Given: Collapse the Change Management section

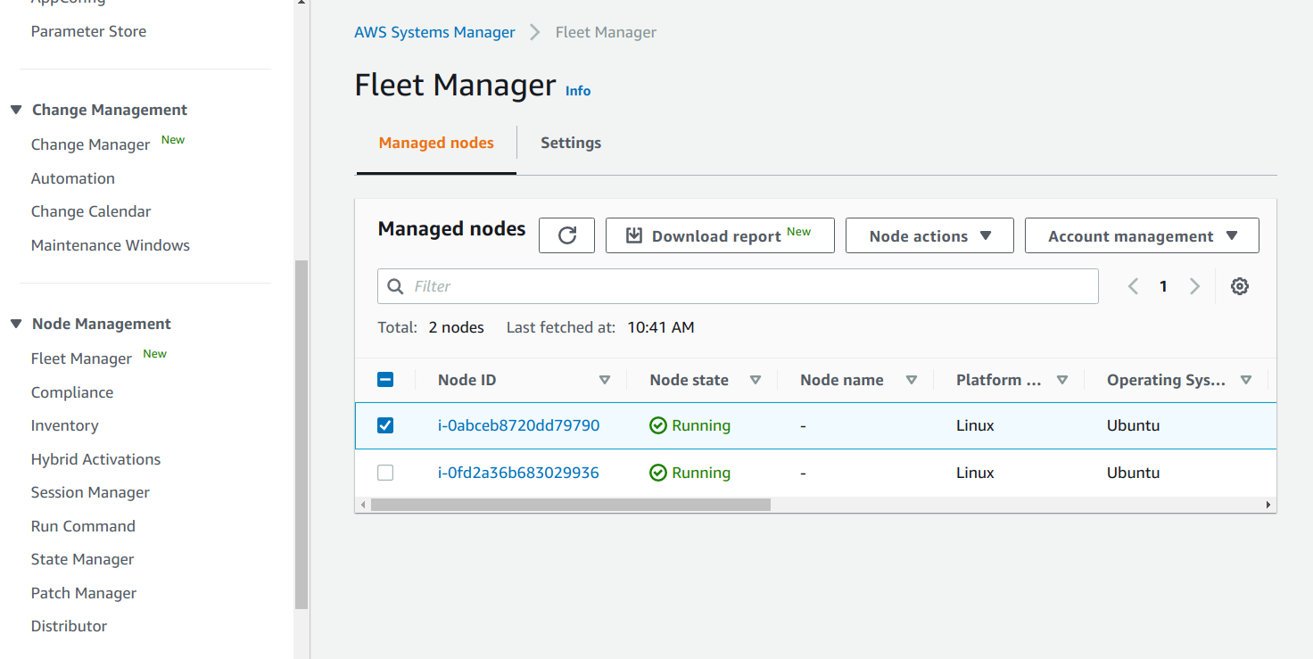Looking at the screenshot, I should click(16, 110).
